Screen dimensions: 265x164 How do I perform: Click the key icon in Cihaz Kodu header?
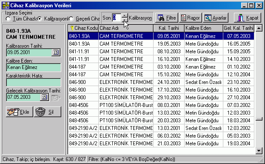[72, 28]
